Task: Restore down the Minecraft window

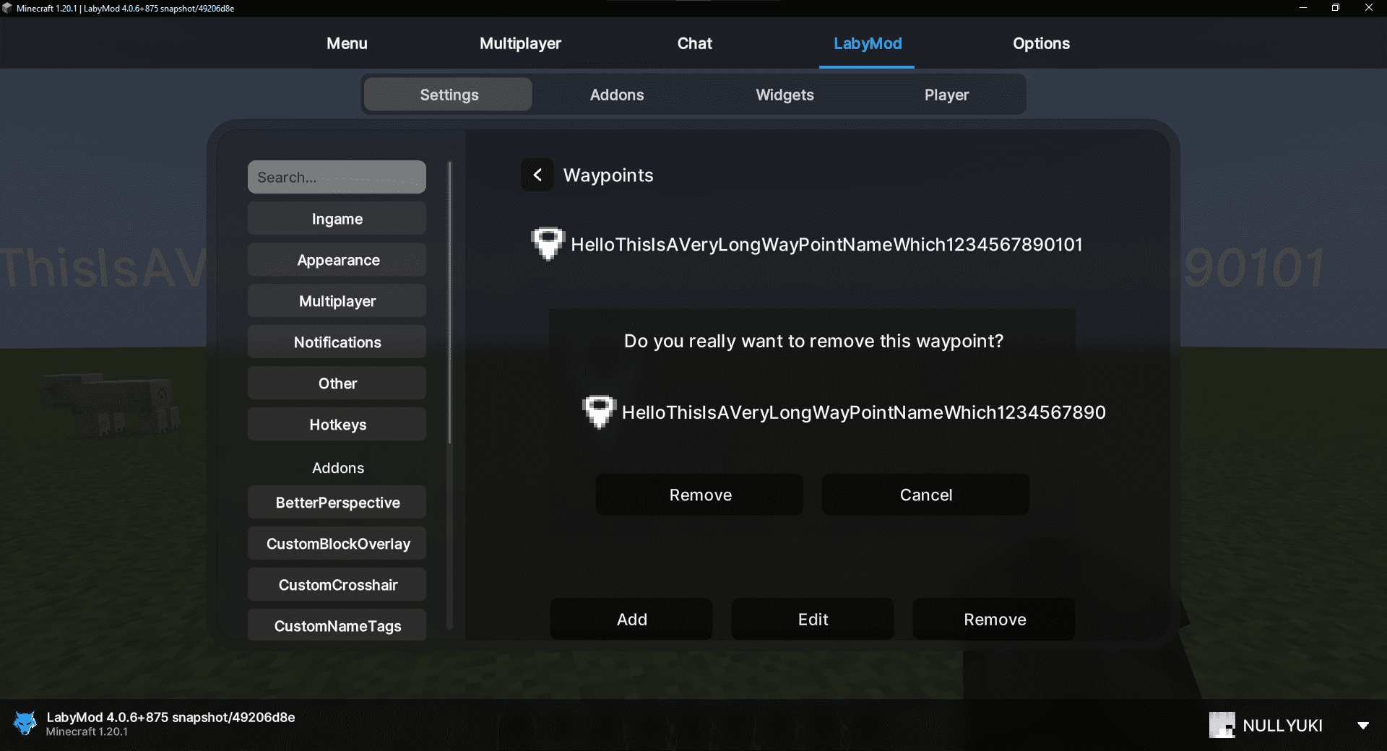Action: (x=1336, y=8)
